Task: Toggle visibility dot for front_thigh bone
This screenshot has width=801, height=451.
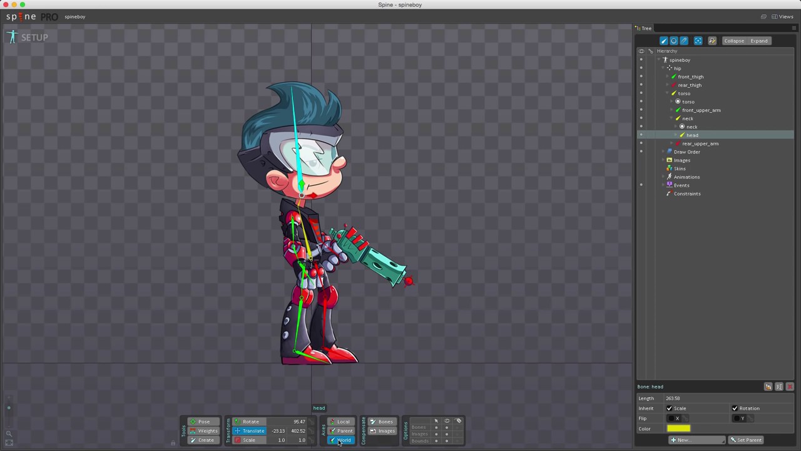Action: tap(641, 76)
